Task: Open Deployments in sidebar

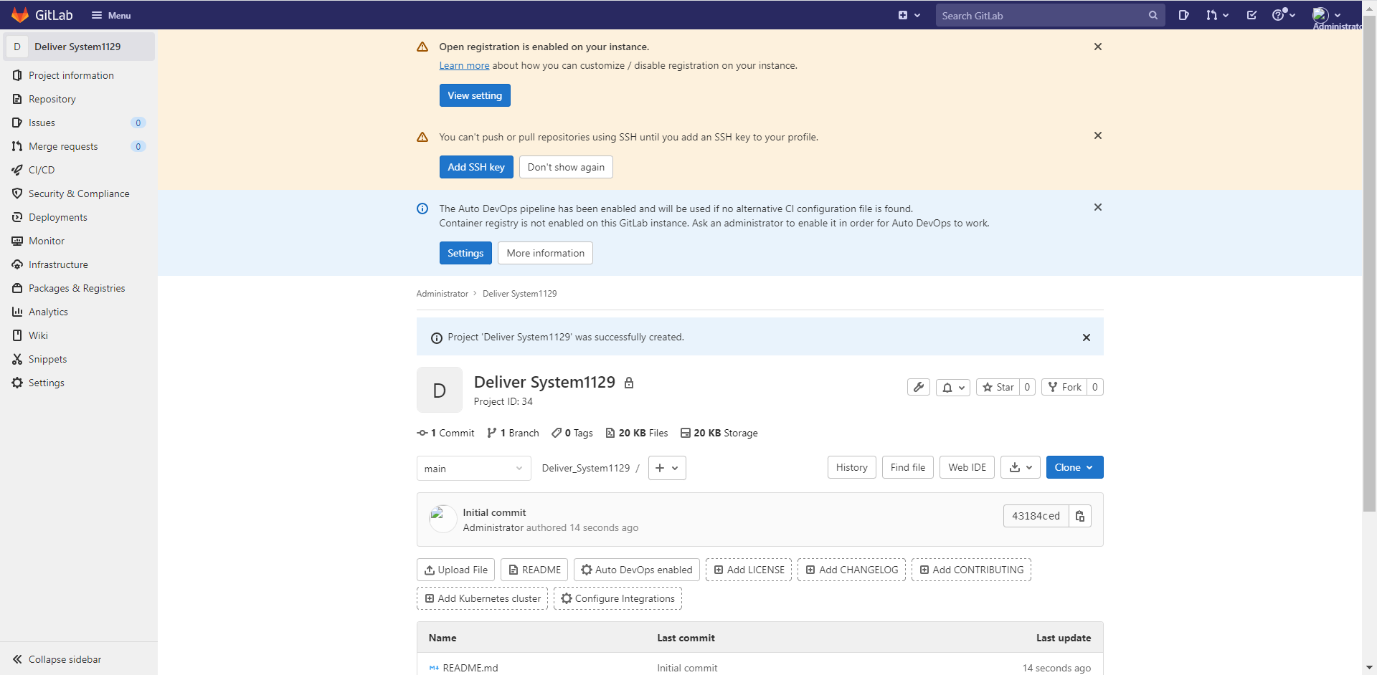Action: coord(77,217)
